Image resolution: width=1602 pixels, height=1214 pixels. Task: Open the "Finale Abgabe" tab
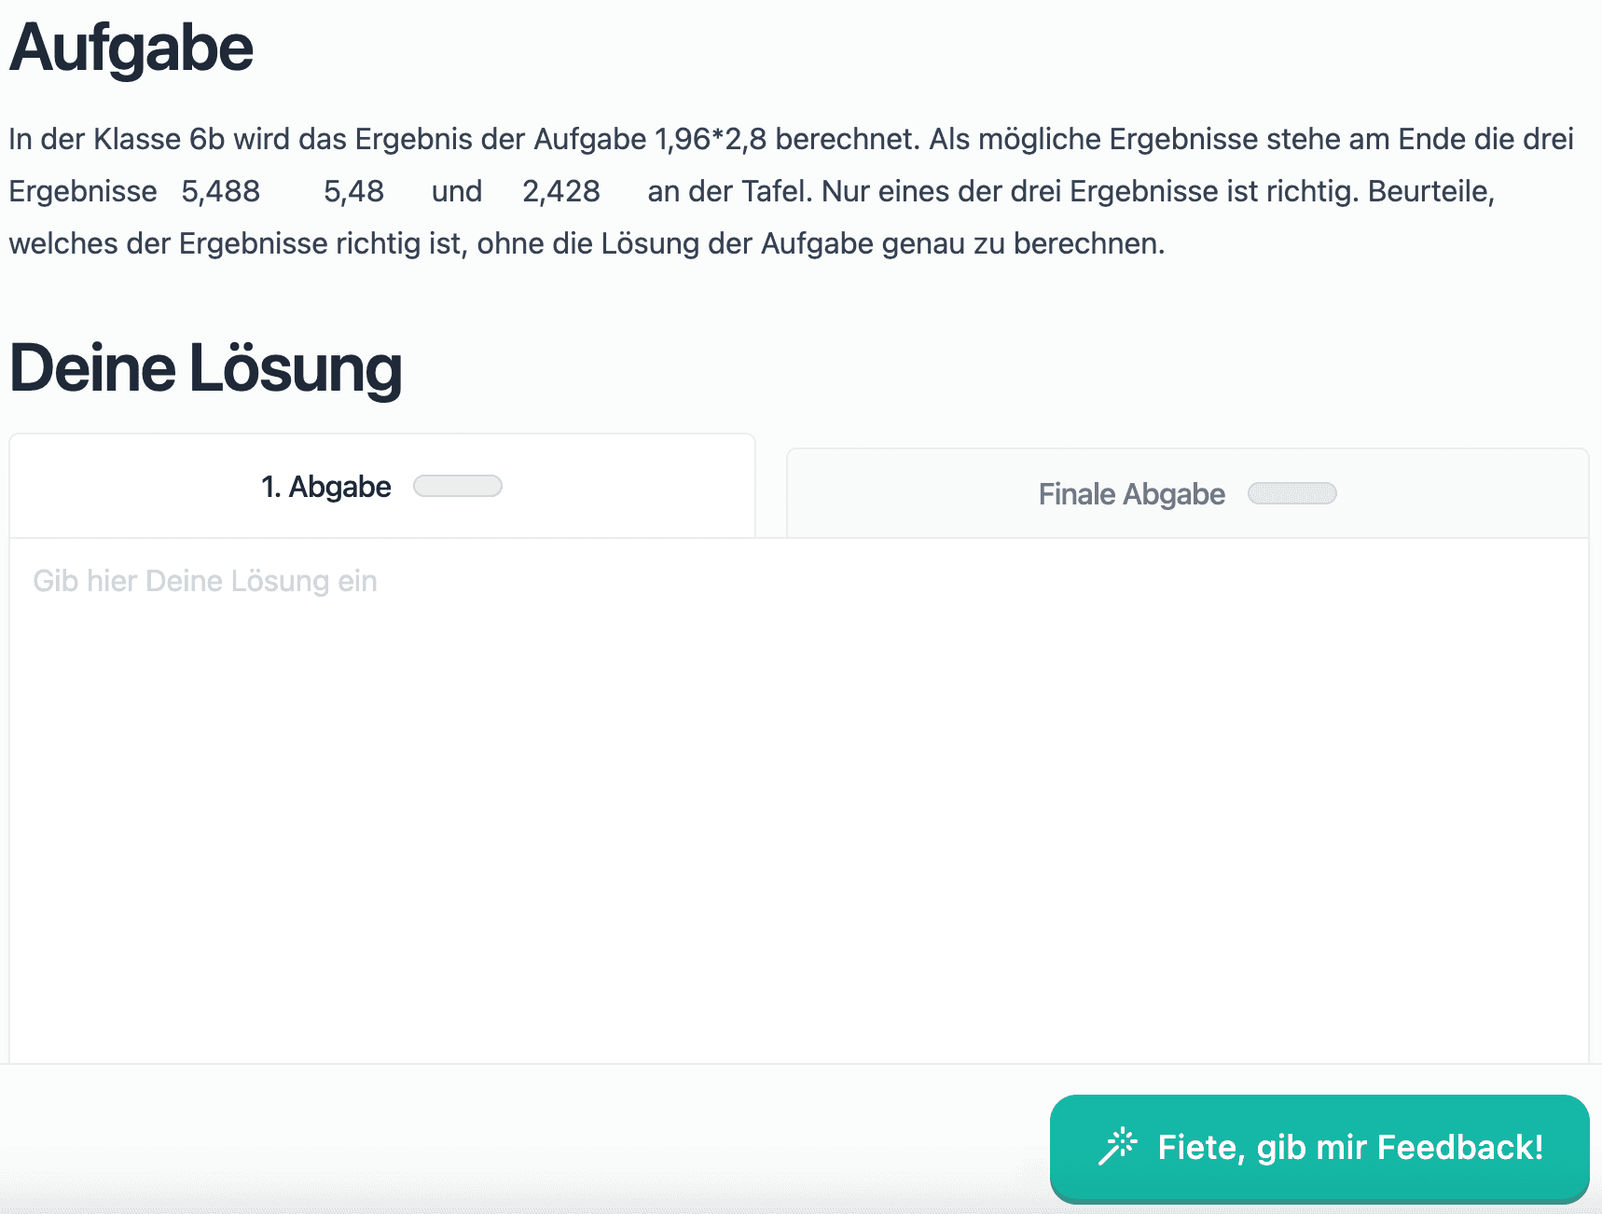click(x=1131, y=494)
